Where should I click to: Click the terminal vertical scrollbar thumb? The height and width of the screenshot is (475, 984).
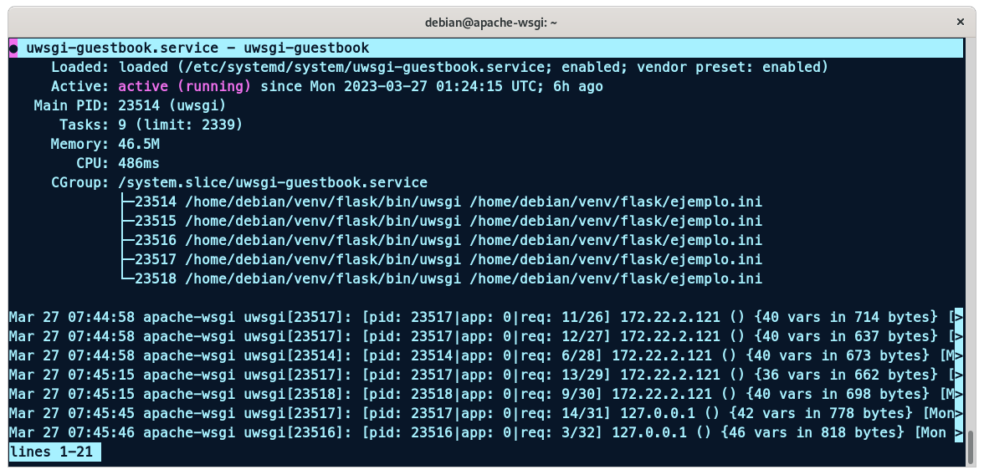(x=971, y=447)
